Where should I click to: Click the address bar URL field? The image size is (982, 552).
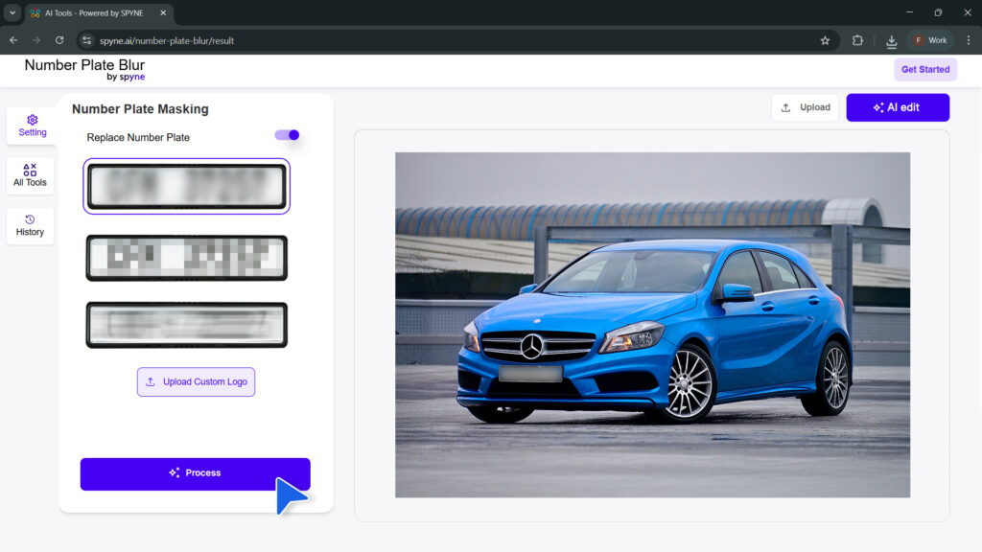pos(457,40)
